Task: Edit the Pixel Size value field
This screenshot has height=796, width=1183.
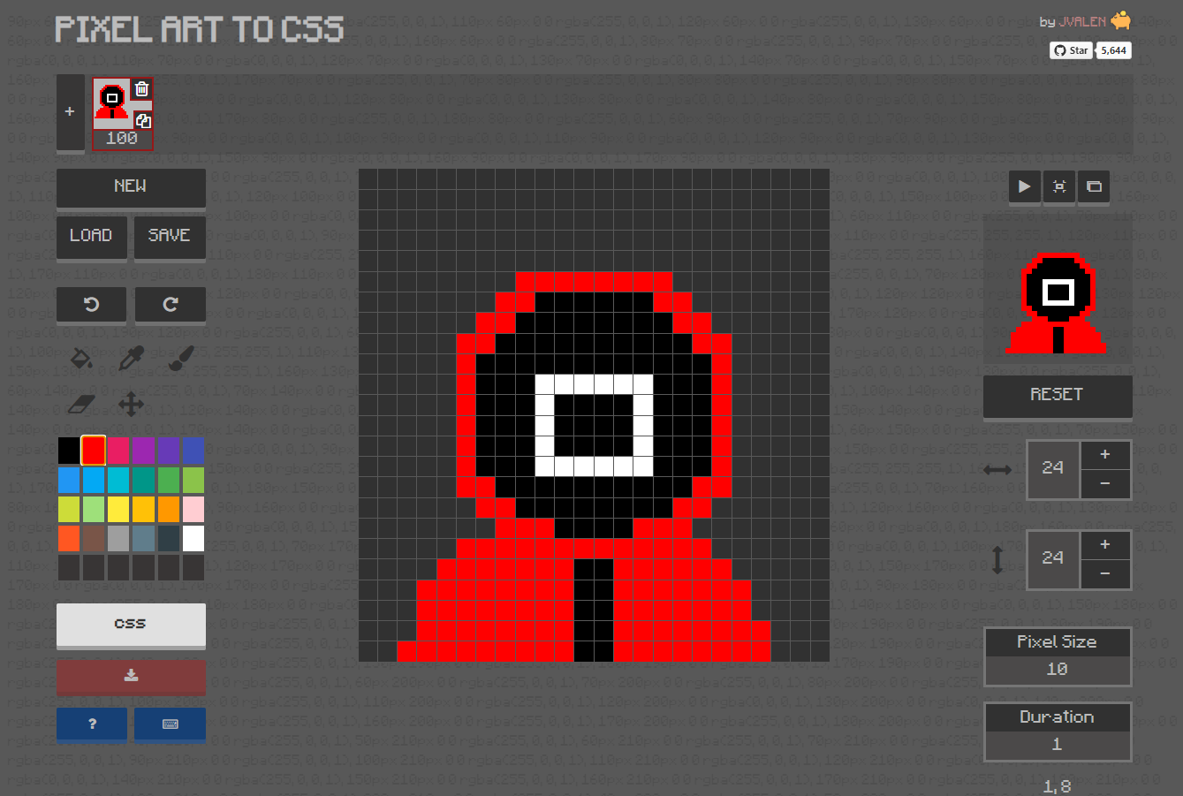Action: pos(1058,670)
